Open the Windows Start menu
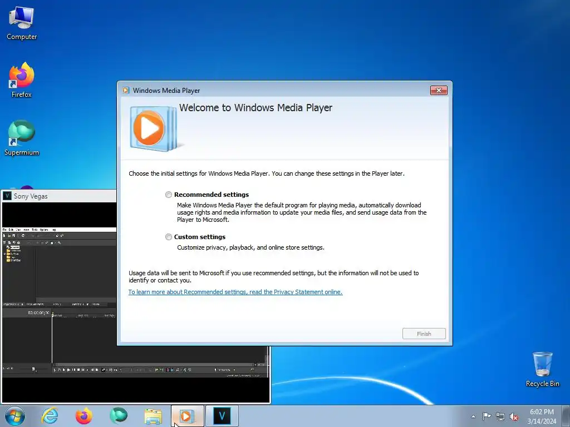Screen dimensions: 570x427 (x=15, y=416)
